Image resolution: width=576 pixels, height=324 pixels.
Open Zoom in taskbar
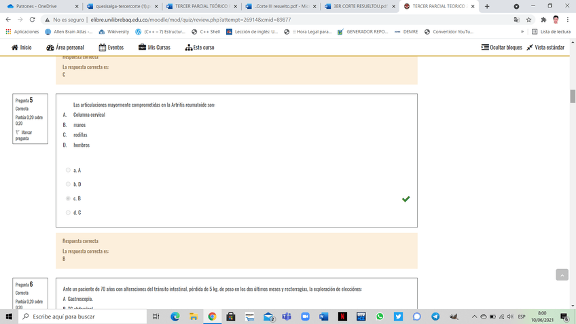[305, 317]
